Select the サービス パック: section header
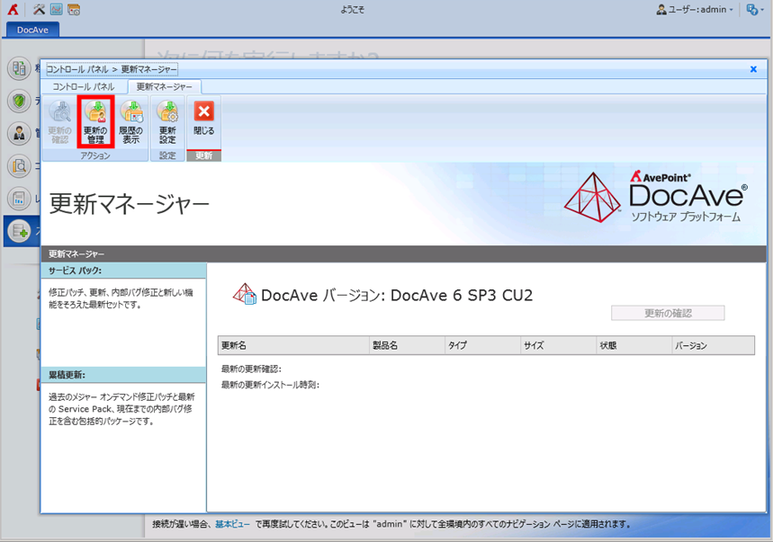The image size is (773, 542). 123,271
